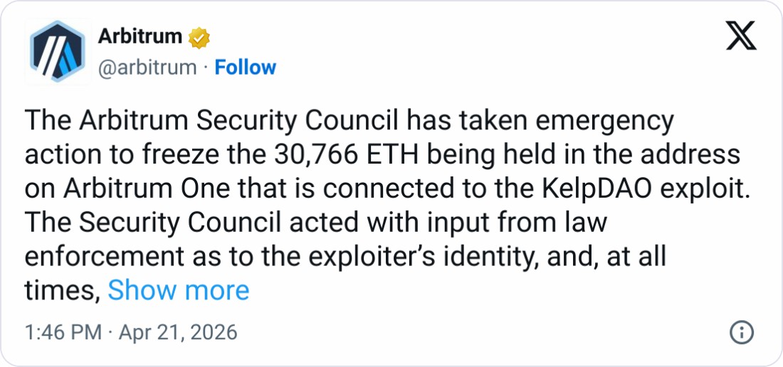Click the Arbitrum profile avatar logo
The height and width of the screenshot is (367, 783).
(58, 52)
